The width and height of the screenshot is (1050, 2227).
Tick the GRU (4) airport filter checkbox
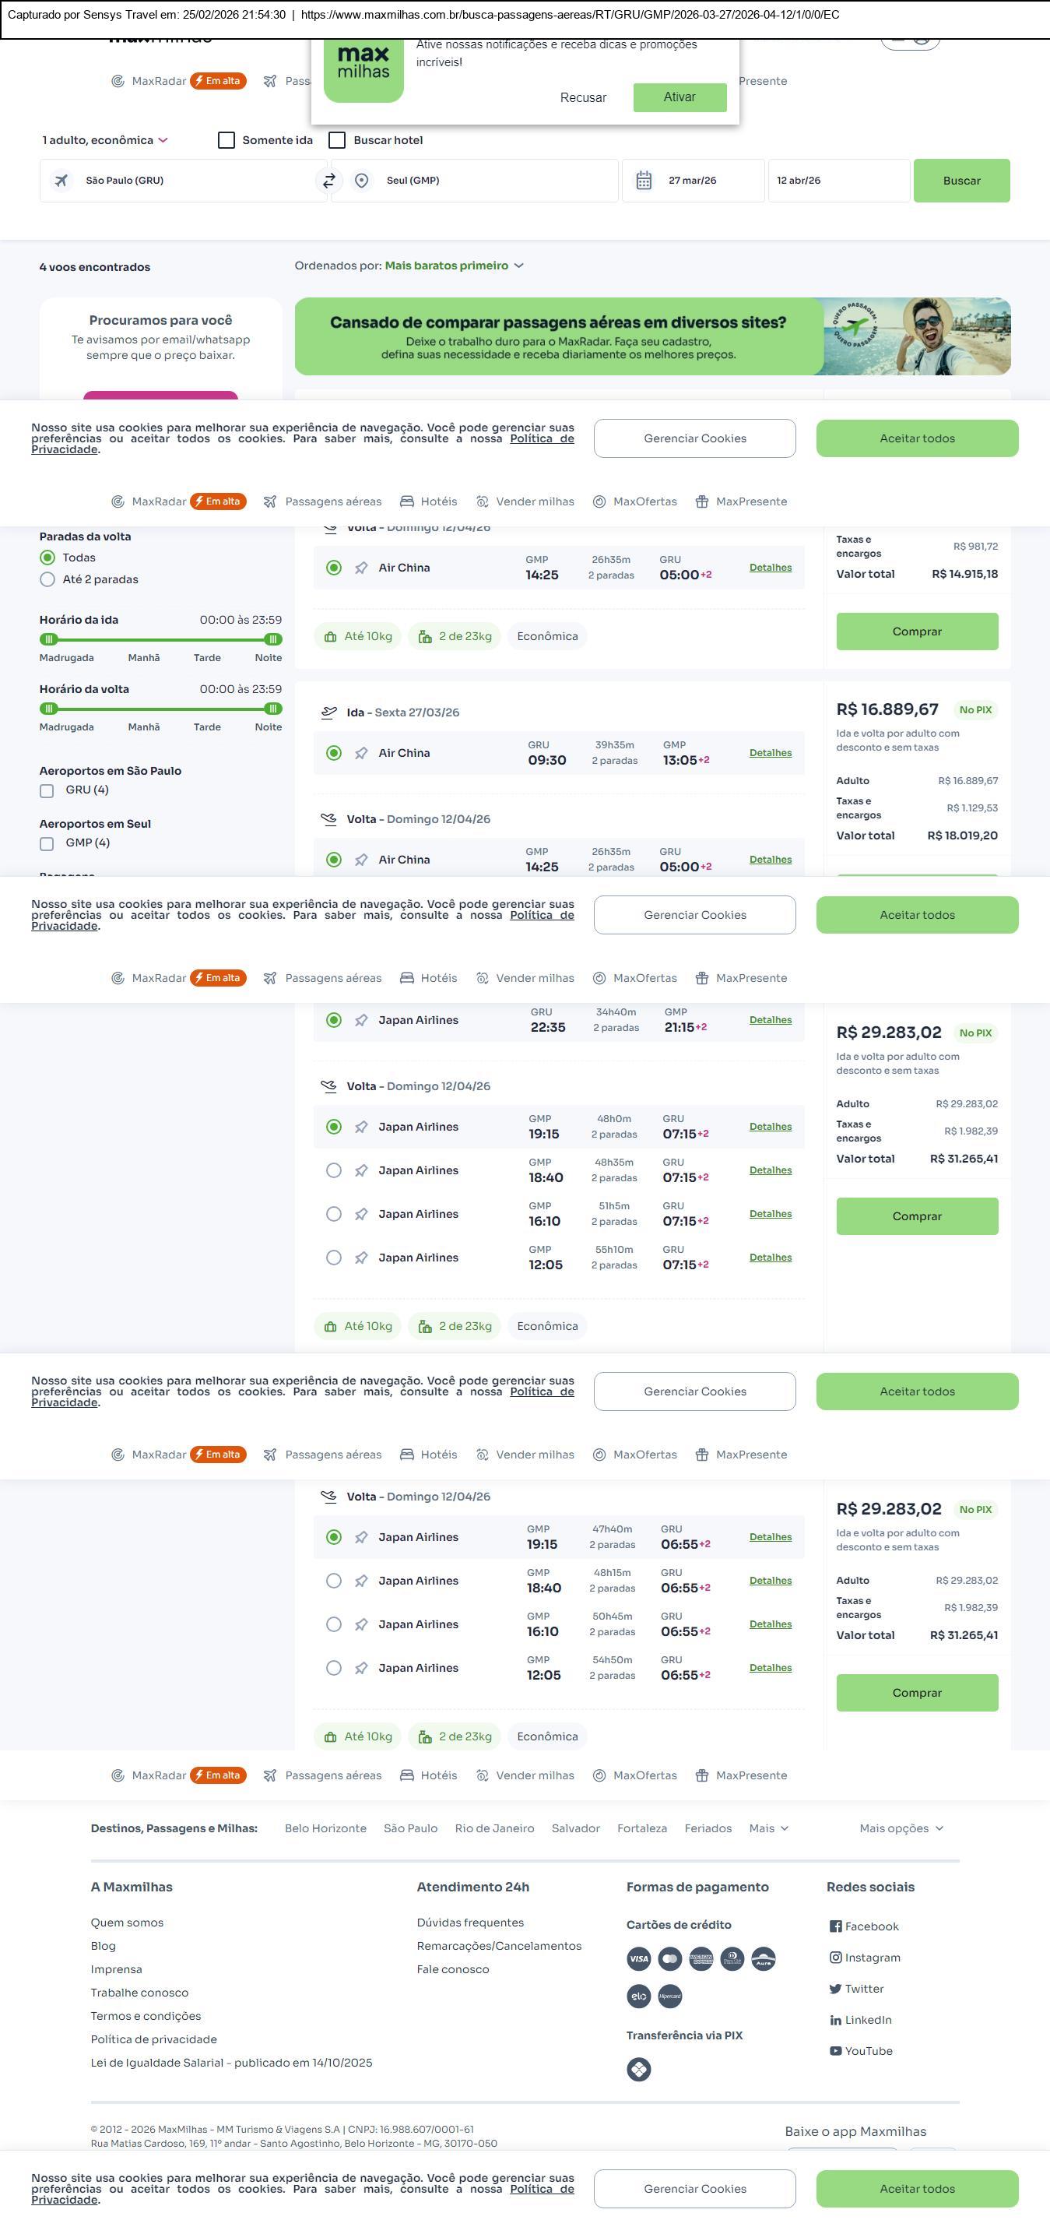click(47, 790)
